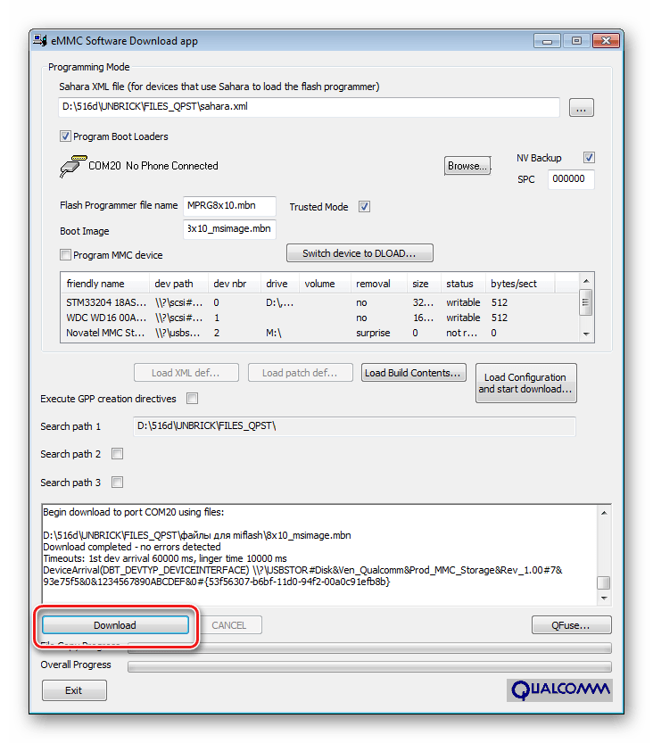Click the 'bytes/sect' column header
Screen dimensions: 653x743
tap(520, 284)
